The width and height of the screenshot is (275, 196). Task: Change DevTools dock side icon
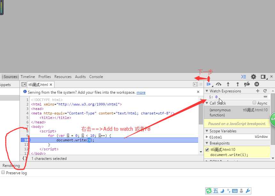coord(263,77)
